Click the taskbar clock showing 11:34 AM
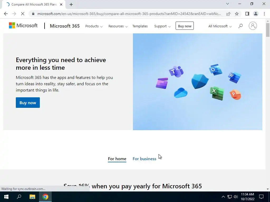This screenshot has width=270, height=202. pos(247,197)
